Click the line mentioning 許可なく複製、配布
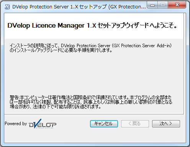 [91, 102]
